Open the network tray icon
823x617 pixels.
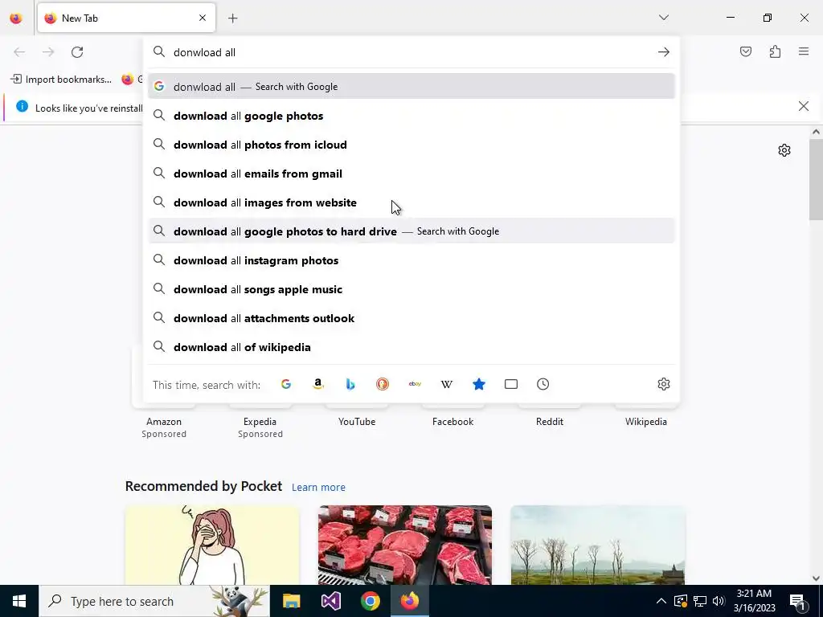point(700,601)
